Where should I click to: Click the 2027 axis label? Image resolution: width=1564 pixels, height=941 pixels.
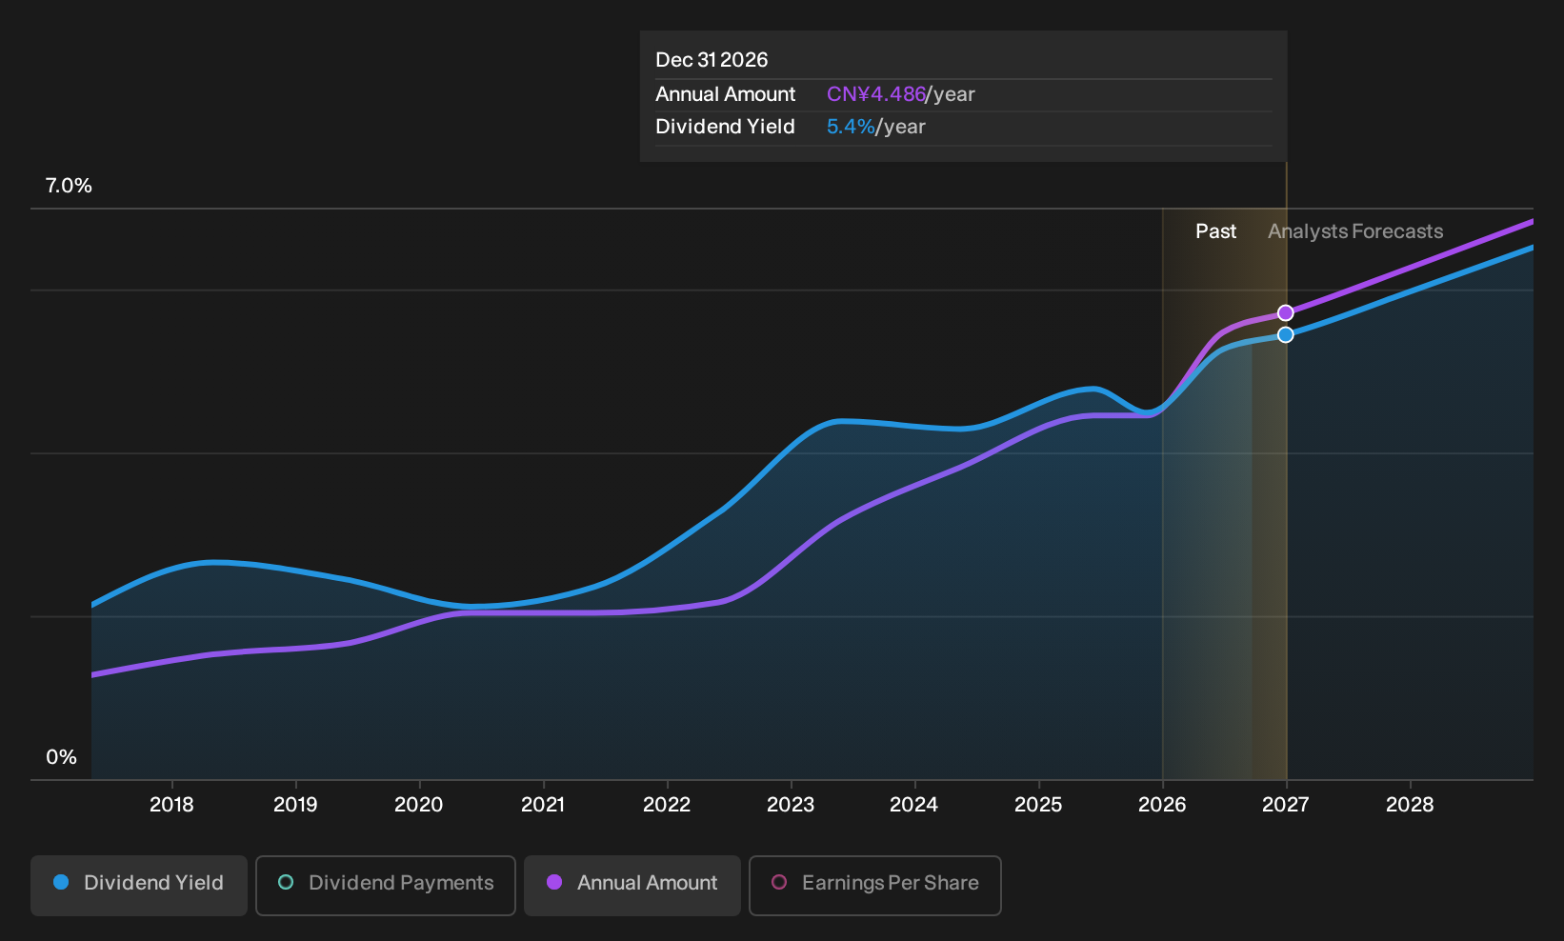click(1286, 805)
